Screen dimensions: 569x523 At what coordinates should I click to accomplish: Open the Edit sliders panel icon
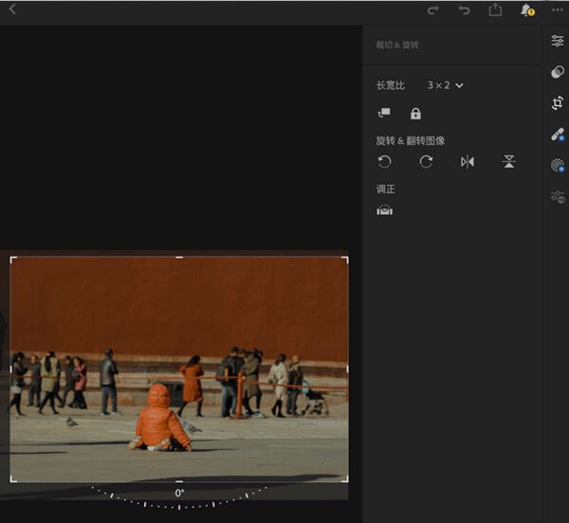558,41
